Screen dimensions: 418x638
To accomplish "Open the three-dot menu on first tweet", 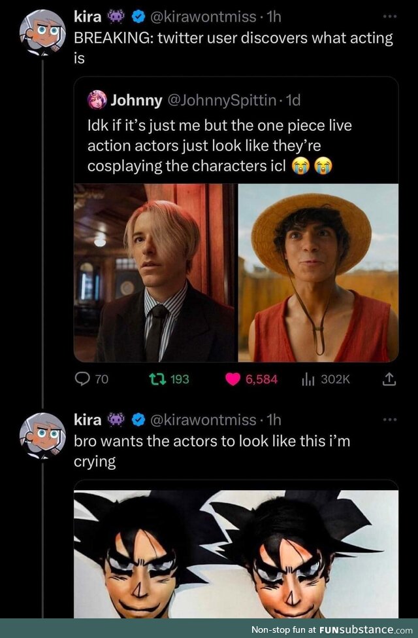I will click(x=389, y=16).
